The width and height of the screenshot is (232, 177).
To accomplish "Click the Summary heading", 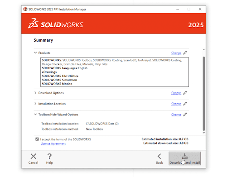I will [43, 40].
